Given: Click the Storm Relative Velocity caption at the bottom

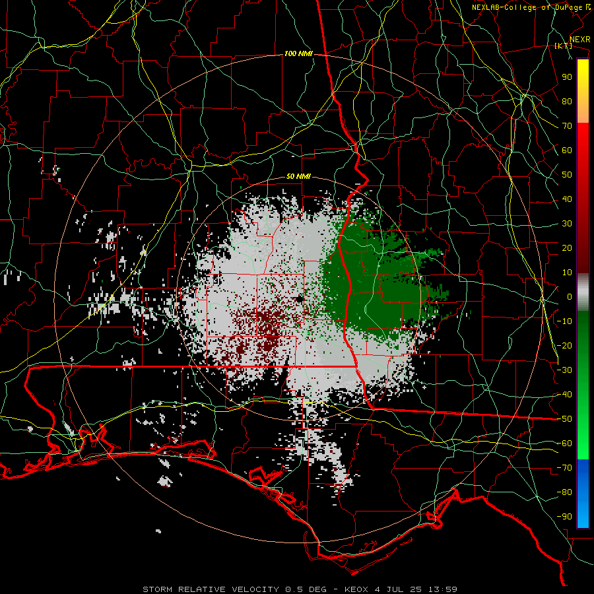Looking at the screenshot, I should point(300,589).
